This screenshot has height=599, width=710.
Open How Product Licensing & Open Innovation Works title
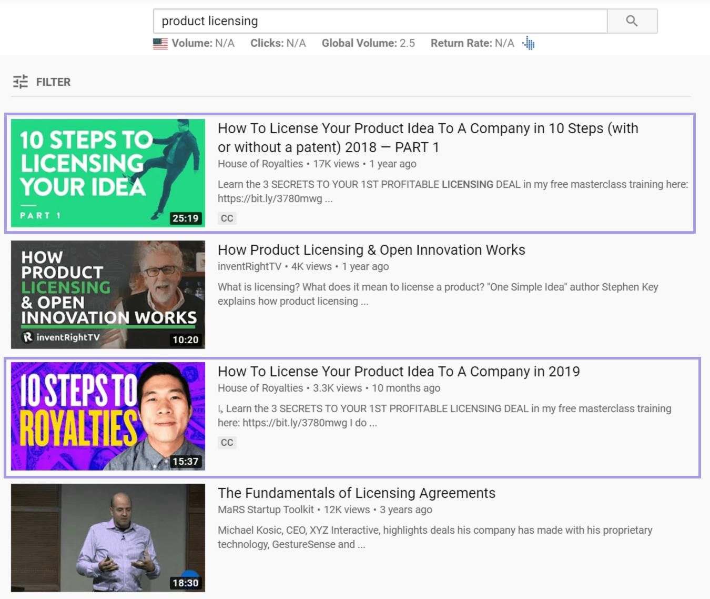pos(371,250)
